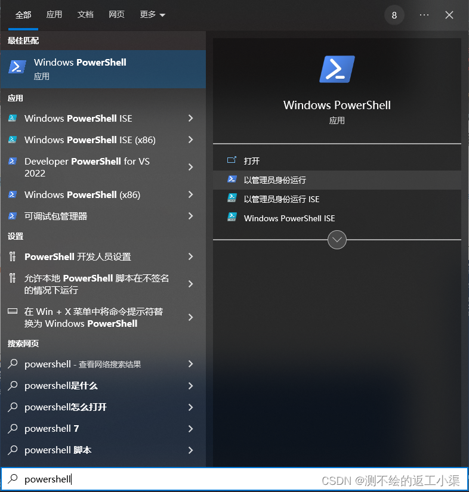This screenshot has height=492, width=469.
Task: Click the powershell search input field
Action: tap(234, 479)
